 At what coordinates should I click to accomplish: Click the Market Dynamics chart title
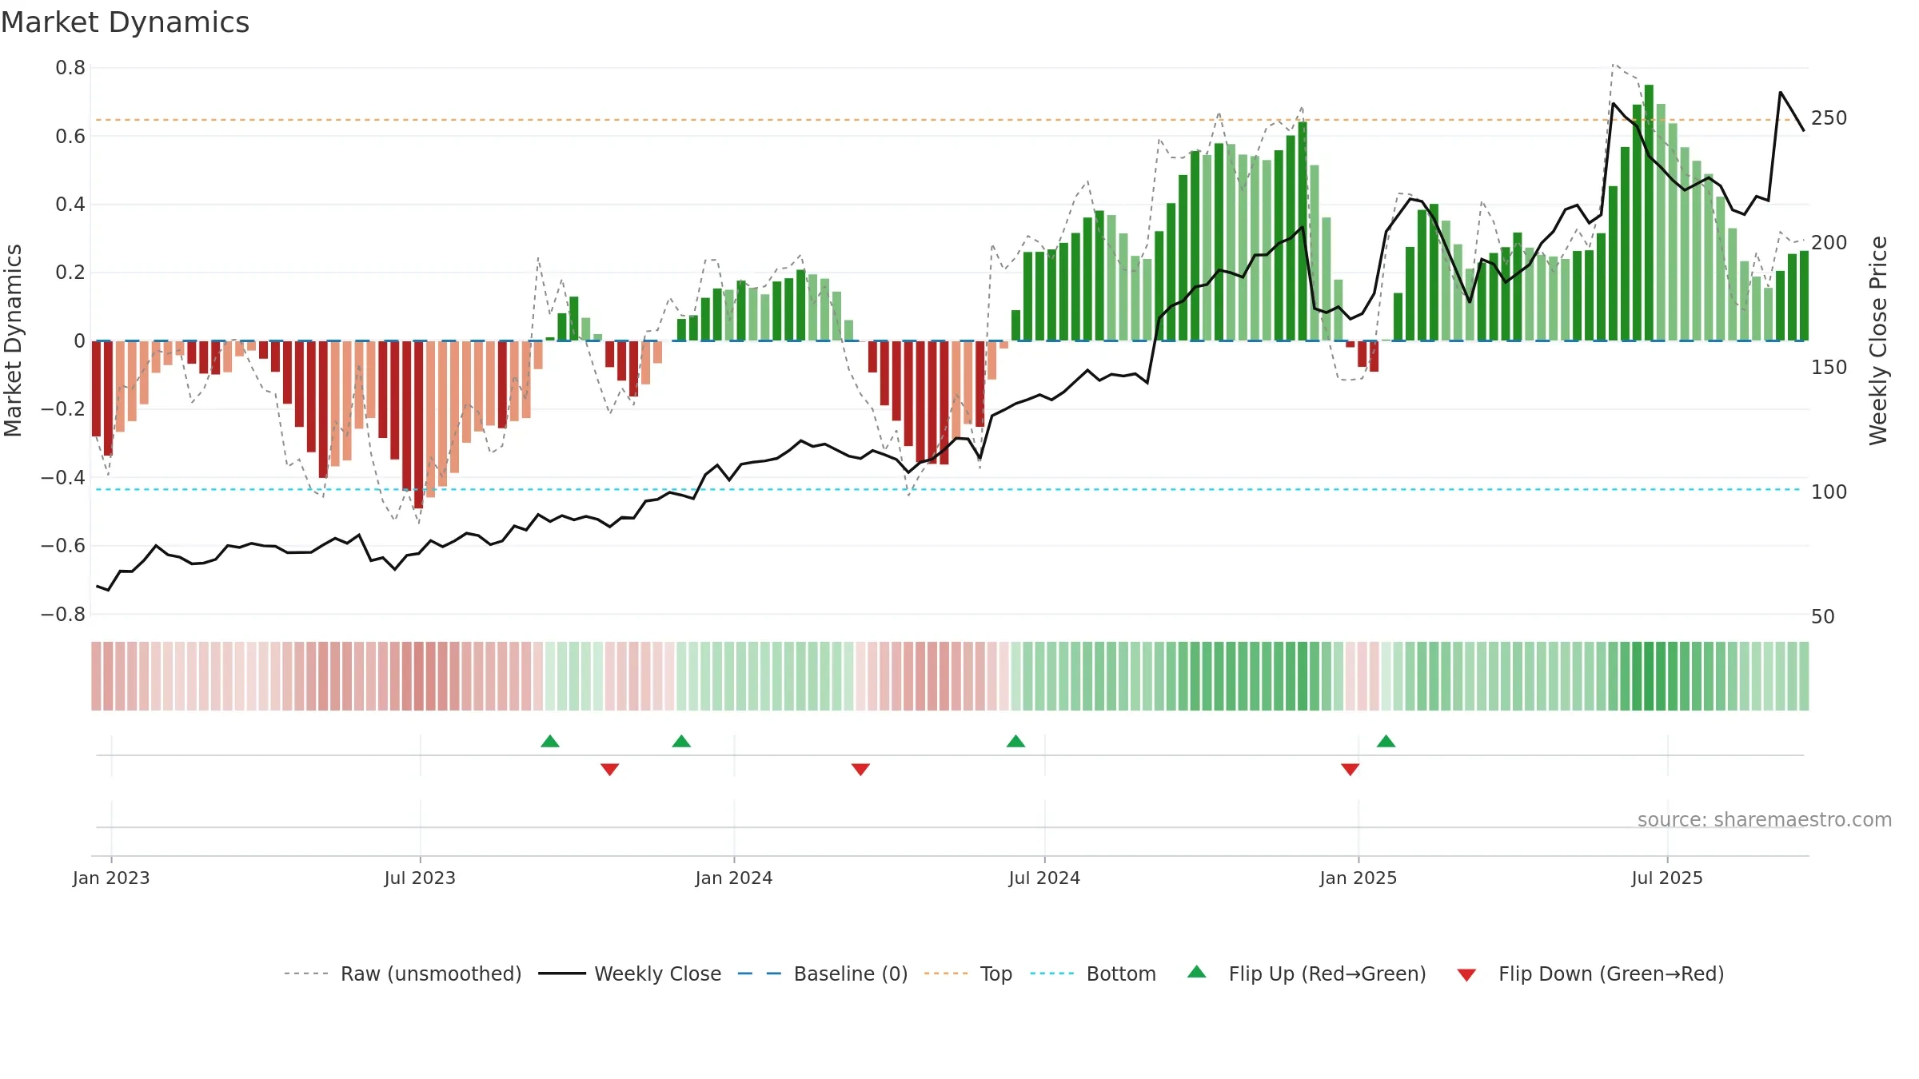coord(125,22)
